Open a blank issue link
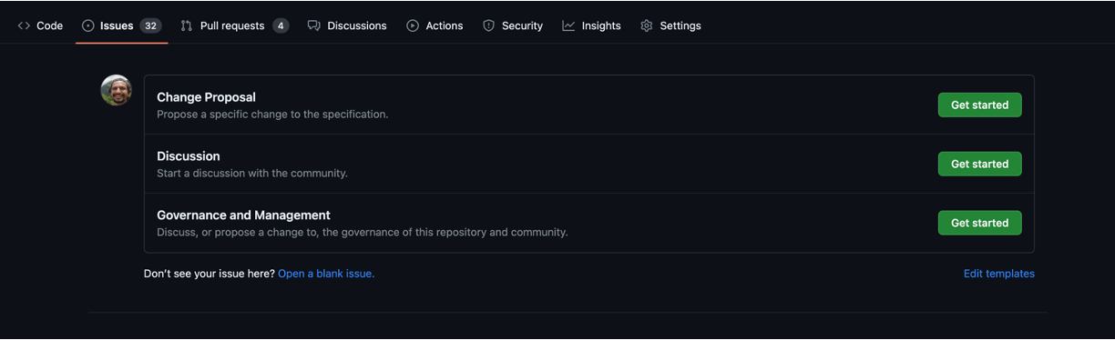Screen dimensions: 1115x340 point(326,274)
